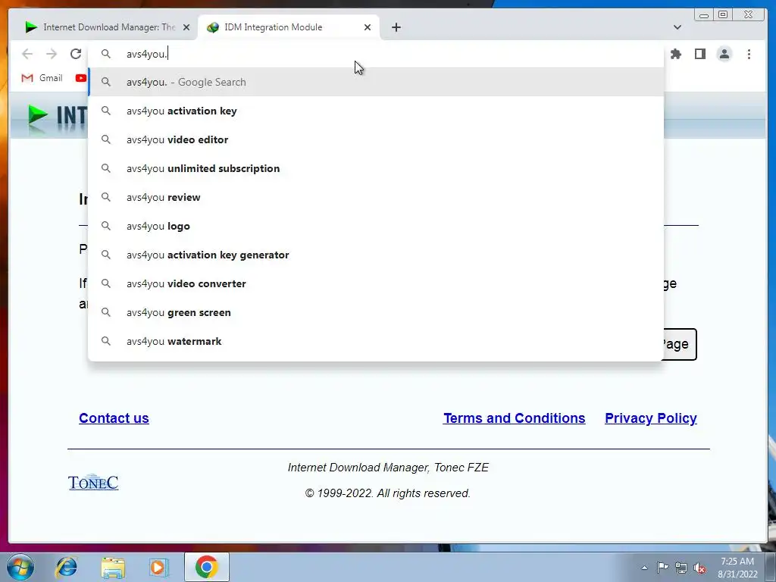Go back using the back arrow

coord(27,54)
